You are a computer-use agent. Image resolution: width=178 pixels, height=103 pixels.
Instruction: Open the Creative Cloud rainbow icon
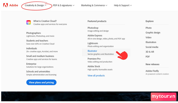coord(28,22)
